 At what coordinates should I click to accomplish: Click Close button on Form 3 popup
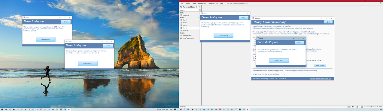click(243, 18)
